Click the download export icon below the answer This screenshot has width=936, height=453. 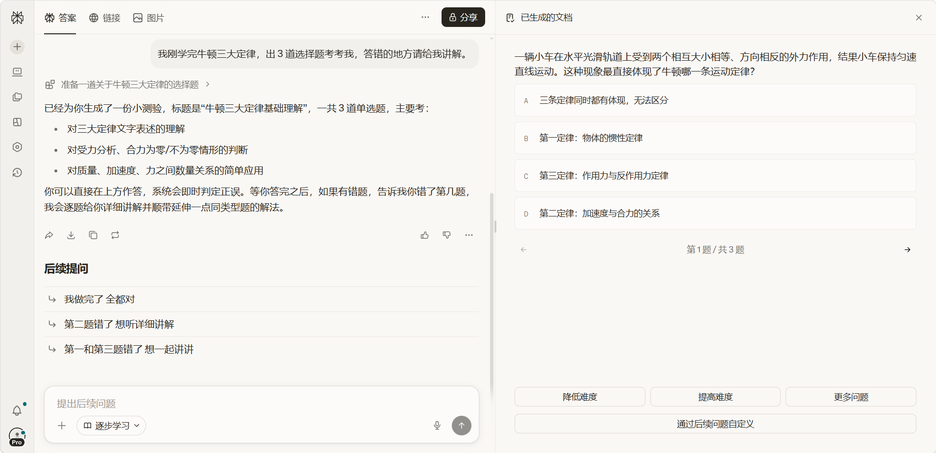(71, 235)
